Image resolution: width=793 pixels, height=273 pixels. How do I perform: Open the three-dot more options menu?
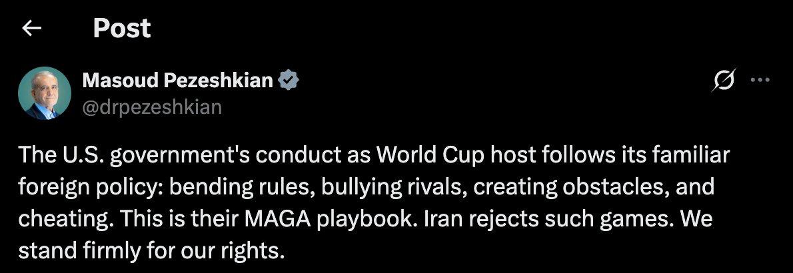tap(760, 80)
